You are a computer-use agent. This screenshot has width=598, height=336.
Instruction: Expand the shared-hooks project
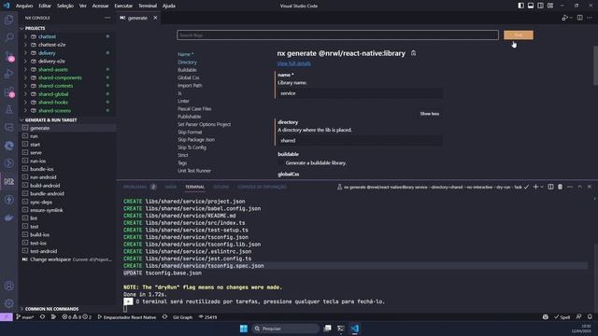pyautogui.click(x=26, y=102)
